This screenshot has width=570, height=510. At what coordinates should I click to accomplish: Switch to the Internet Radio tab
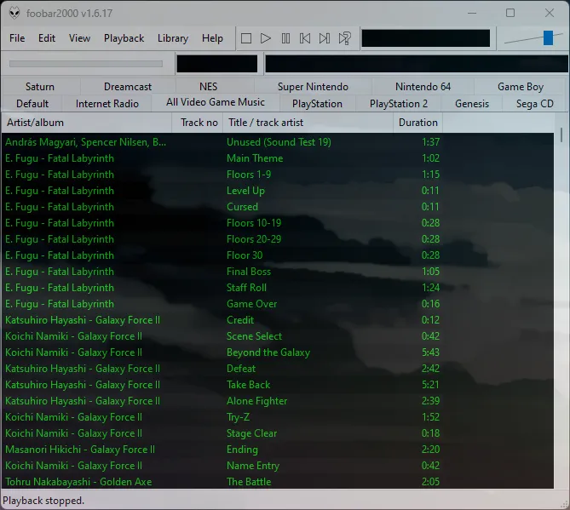[x=107, y=104]
